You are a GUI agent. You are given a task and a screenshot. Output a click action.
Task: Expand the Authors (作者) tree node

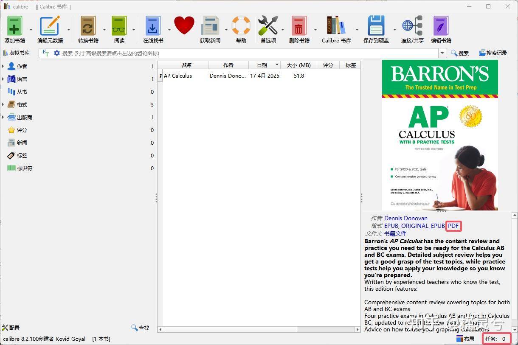tap(3, 66)
